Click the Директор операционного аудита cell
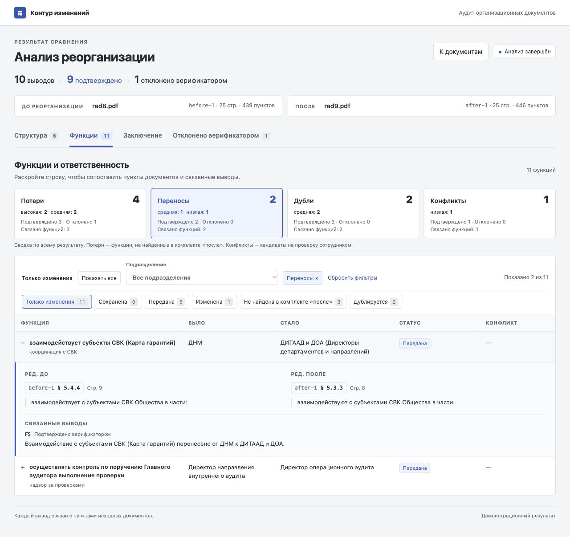Viewport: 570px width, 537px height. tap(327, 468)
